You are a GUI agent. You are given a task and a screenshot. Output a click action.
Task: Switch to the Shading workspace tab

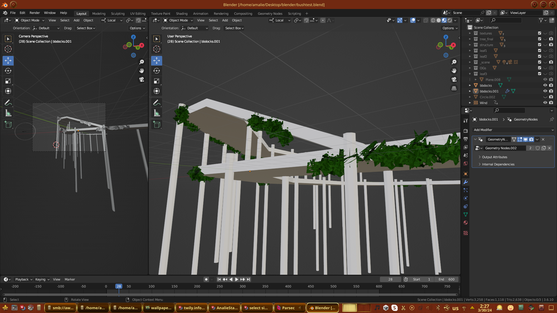182,14
